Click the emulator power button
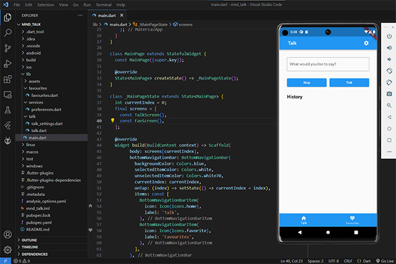This screenshot has width=396, height=264. point(389,35)
